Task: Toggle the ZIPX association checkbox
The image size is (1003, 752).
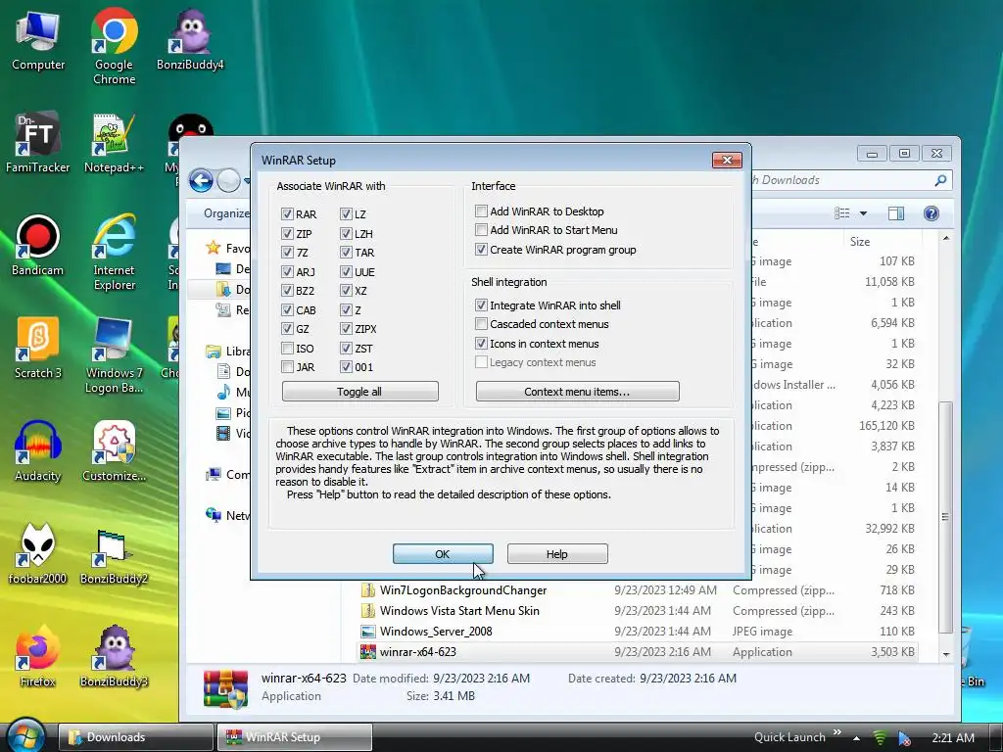Action: pos(346,329)
